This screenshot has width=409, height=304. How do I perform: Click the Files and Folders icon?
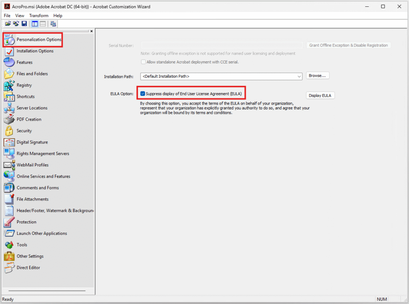[x=9, y=74]
